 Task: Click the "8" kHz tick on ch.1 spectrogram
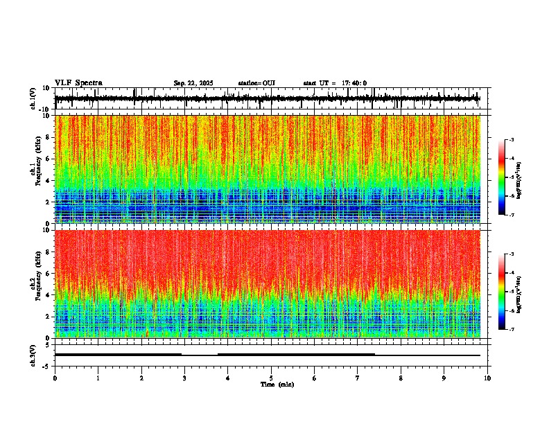[x=48, y=137]
